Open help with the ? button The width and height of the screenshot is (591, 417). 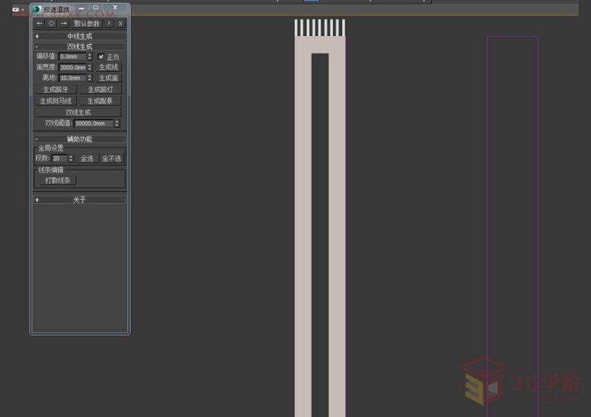coord(109,24)
